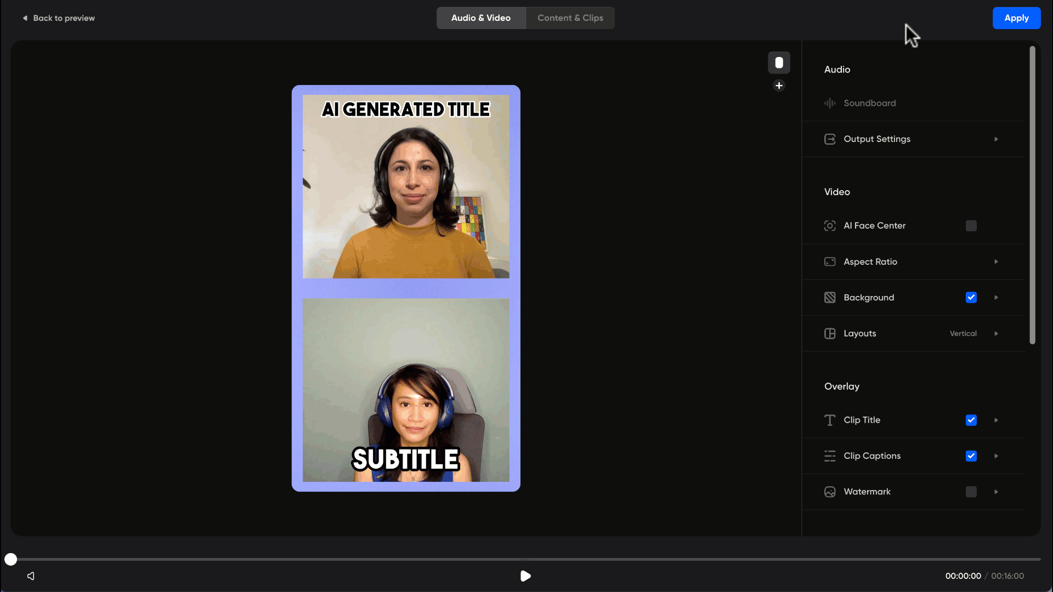Click the Soundboard waveform icon

tap(830, 103)
